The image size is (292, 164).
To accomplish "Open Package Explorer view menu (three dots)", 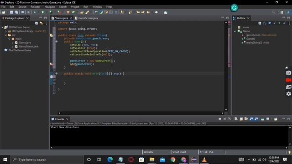I will (x=46, y=23).
